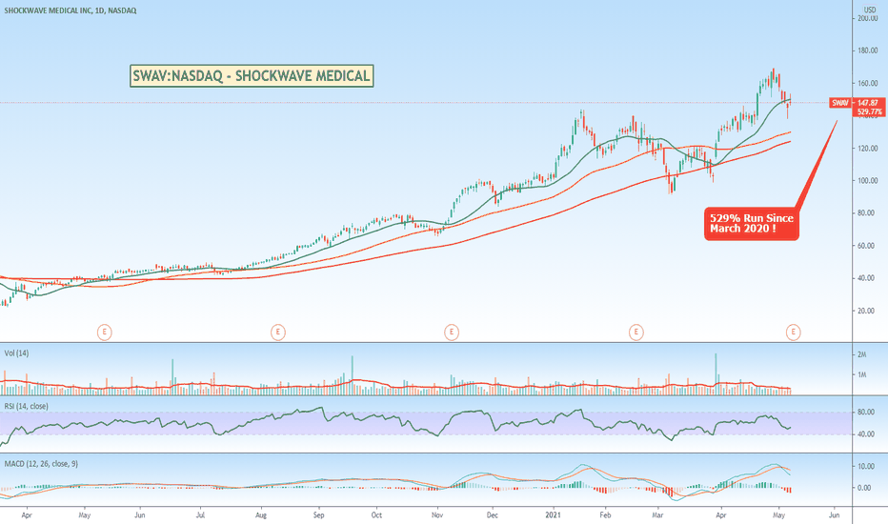Select the MACD (12, 26, close, 9) legend

[x=41, y=463]
